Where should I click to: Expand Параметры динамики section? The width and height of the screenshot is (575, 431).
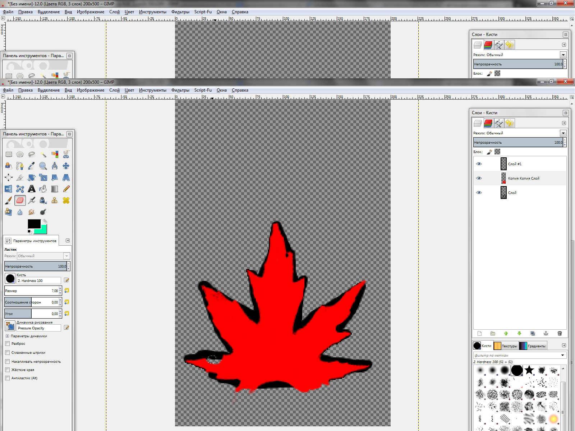point(8,336)
